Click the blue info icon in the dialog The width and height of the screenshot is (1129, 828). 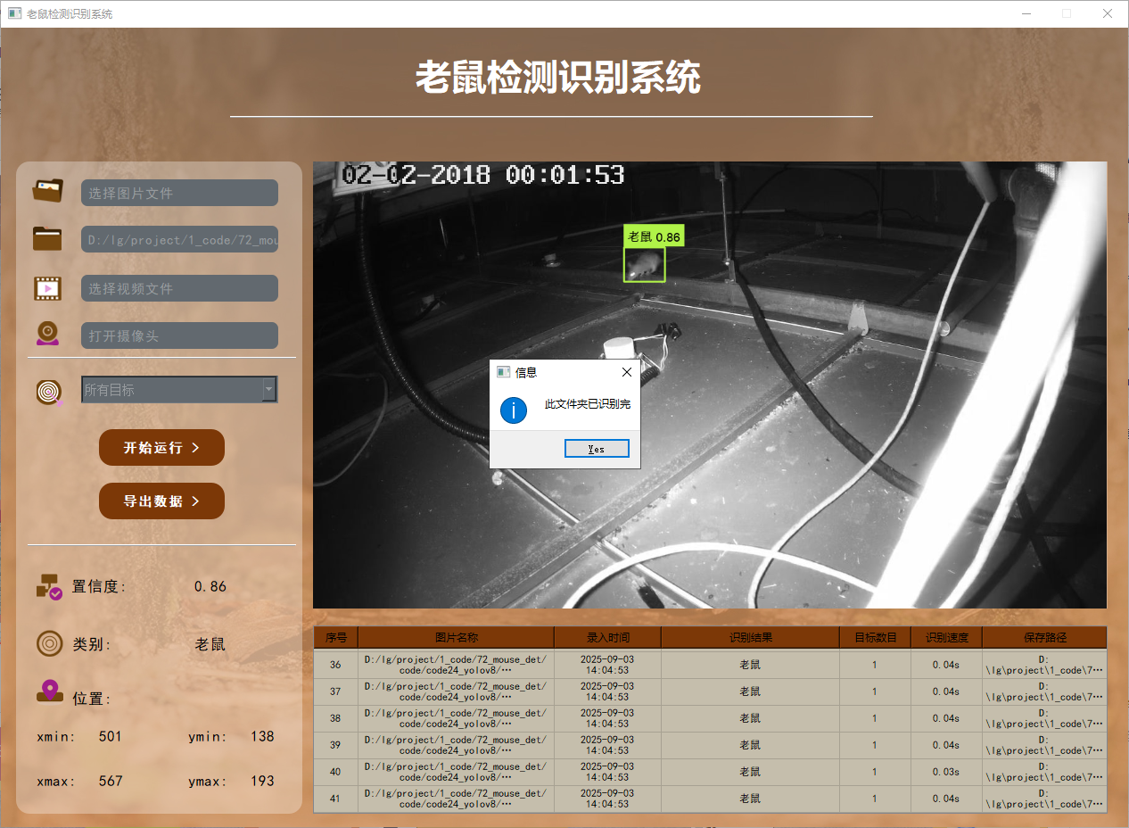[x=514, y=410]
